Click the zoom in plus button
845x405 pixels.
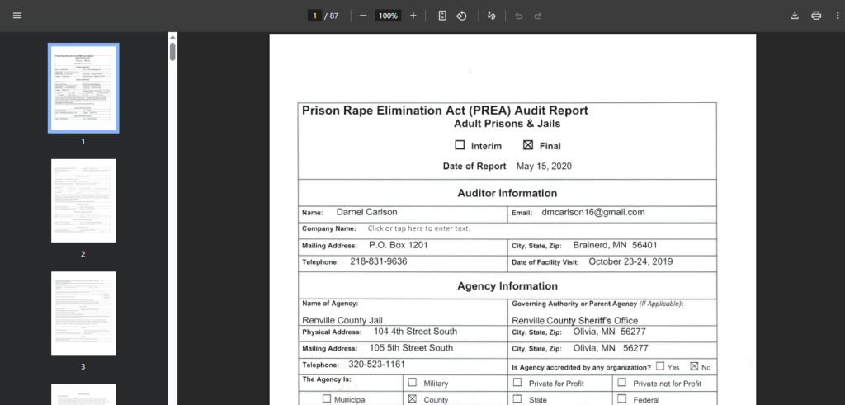pos(413,16)
